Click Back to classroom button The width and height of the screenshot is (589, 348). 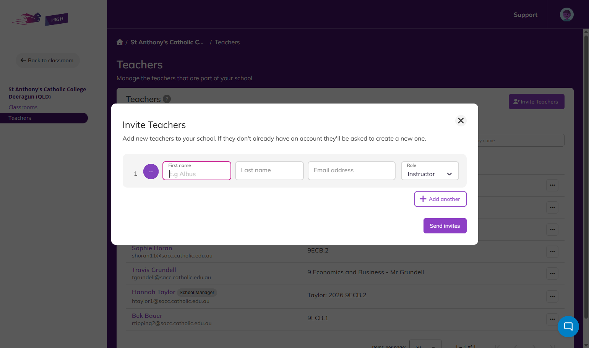[x=47, y=60]
